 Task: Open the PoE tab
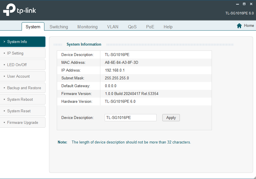click(150, 27)
